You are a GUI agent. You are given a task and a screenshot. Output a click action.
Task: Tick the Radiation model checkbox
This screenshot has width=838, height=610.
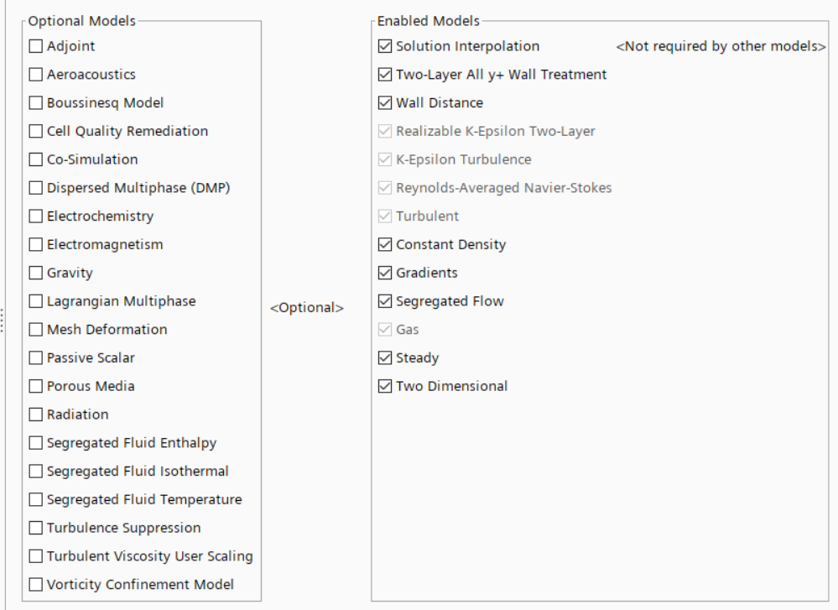point(36,414)
